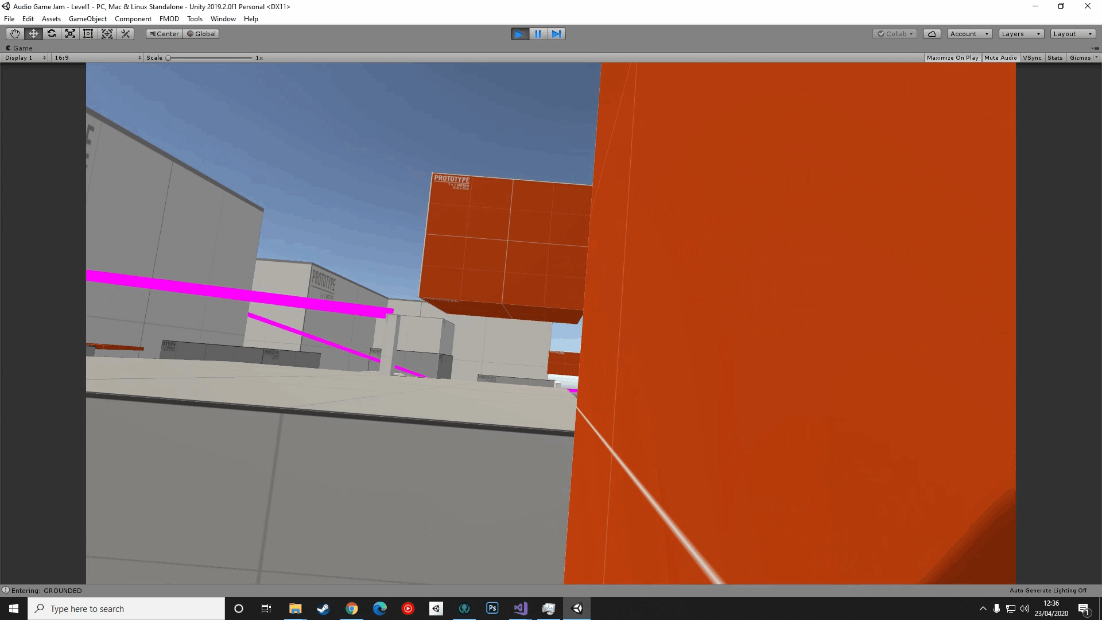Open the cloud services icon
Screen dimensions: 1102x620
[x=932, y=34]
